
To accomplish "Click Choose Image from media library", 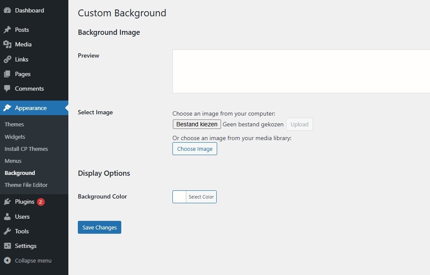I will pos(195,149).
